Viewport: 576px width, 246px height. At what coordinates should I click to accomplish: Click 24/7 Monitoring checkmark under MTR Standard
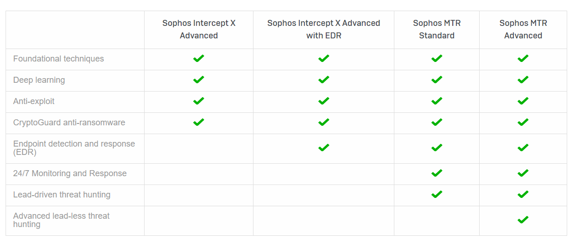click(437, 173)
